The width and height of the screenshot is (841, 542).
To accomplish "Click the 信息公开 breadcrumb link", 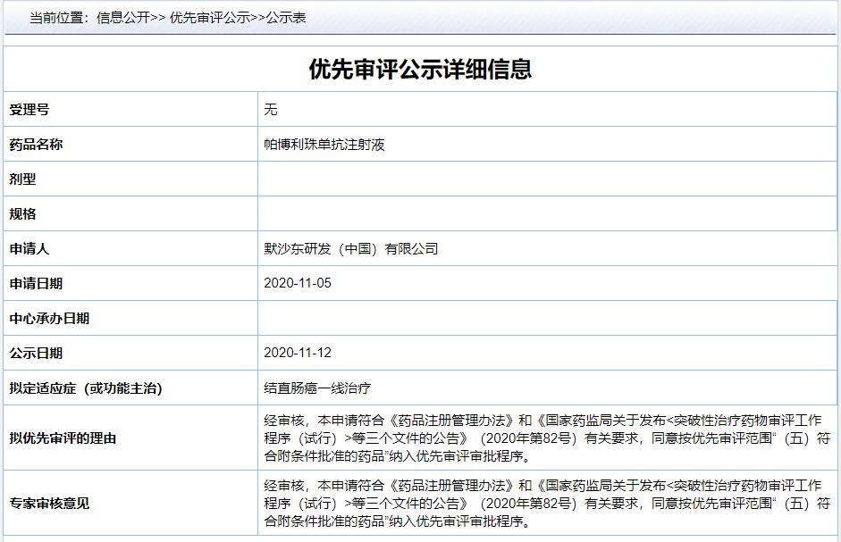I will click(x=123, y=17).
